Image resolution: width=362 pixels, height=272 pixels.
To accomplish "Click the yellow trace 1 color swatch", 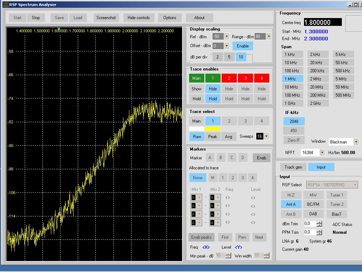I will [212, 129].
